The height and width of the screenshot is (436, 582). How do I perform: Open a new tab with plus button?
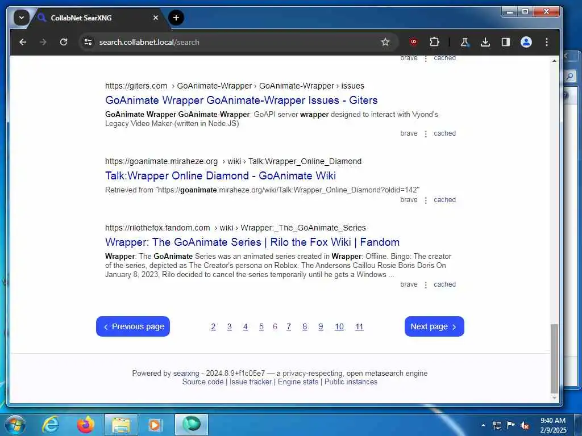click(176, 18)
